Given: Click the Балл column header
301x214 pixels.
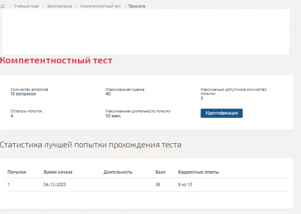Looking at the screenshot, I should [160, 172].
